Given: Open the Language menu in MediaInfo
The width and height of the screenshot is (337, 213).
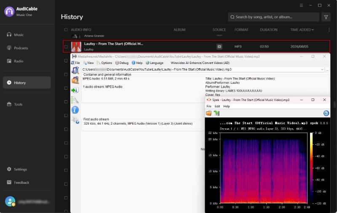Looking at the screenshot, I should tap(155, 63).
